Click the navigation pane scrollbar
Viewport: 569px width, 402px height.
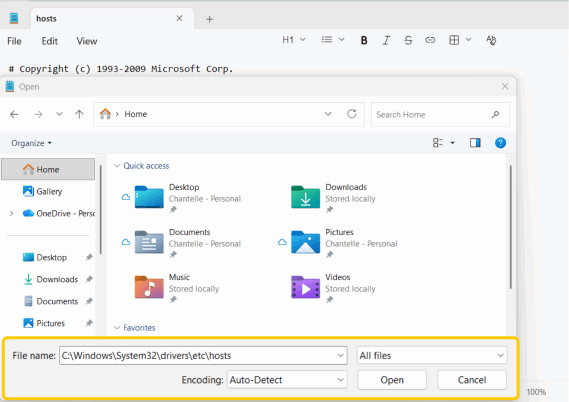101,210
